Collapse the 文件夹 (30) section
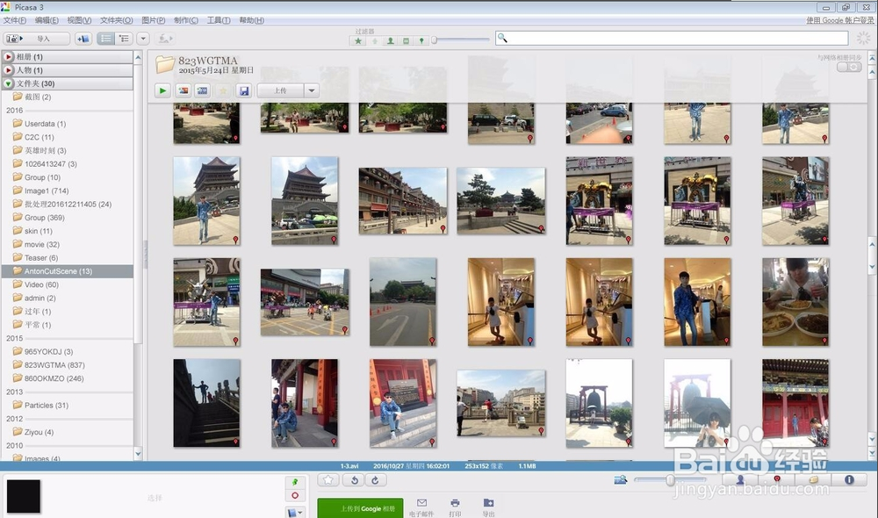The width and height of the screenshot is (878, 518). 9,83
